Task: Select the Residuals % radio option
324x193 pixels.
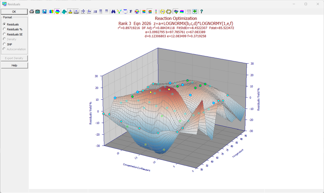Action: pos(4,29)
